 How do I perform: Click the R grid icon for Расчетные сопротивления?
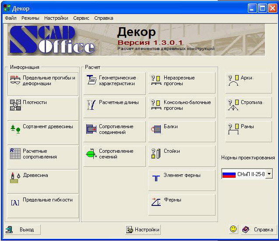[x=15, y=153]
